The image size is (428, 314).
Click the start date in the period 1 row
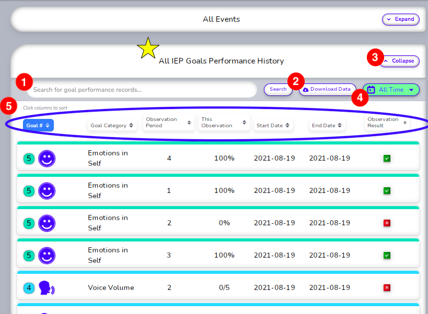pos(274,190)
